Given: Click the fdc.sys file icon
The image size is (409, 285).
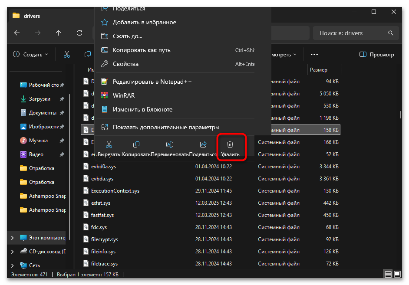Looking at the screenshot, I should tap(86, 227).
